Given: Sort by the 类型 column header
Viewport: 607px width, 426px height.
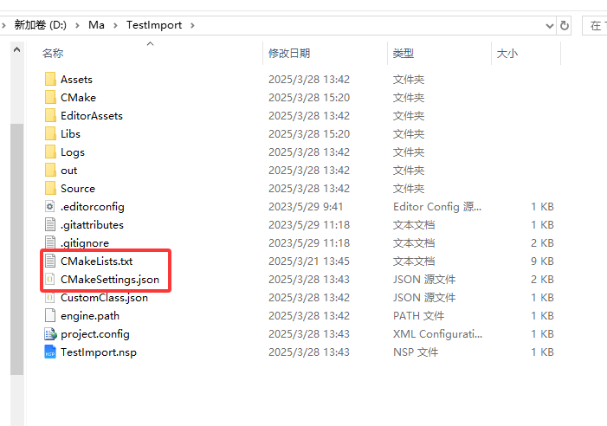Looking at the screenshot, I should click(x=404, y=54).
